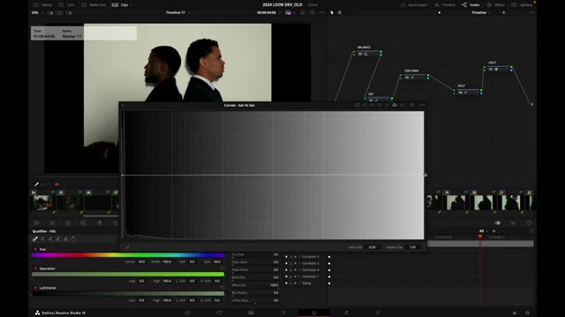This screenshot has width=565, height=317.
Task: Click the red keyframe playhead marker
Action: click(x=480, y=236)
